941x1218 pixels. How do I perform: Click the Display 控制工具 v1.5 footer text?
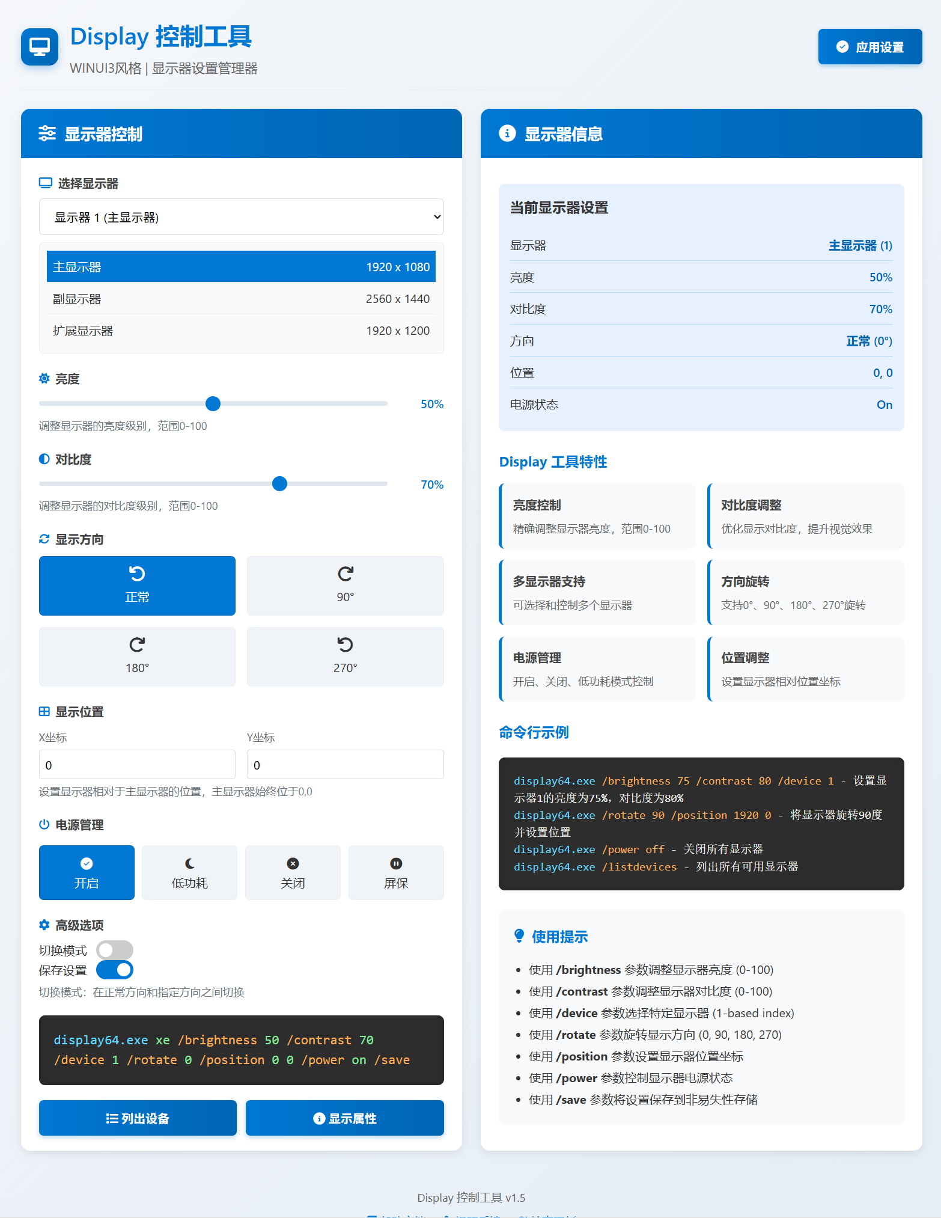[x=471, y=1198]
